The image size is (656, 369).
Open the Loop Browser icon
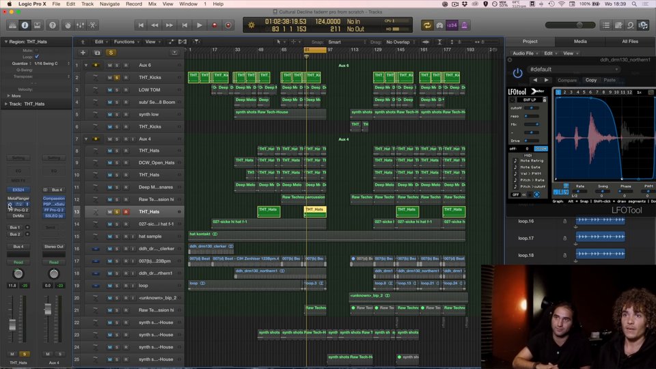pos(631,25)
